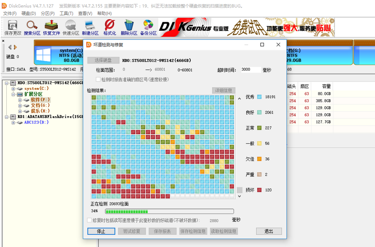Click the Damaged (损坏) red swatch

coord(259,190)
